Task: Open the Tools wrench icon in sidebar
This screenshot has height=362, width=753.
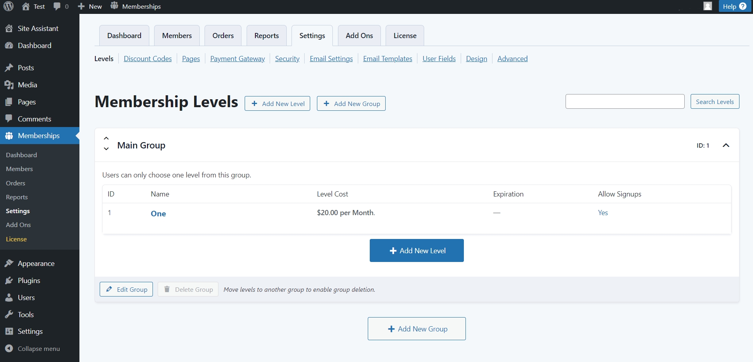Action: 9,315
